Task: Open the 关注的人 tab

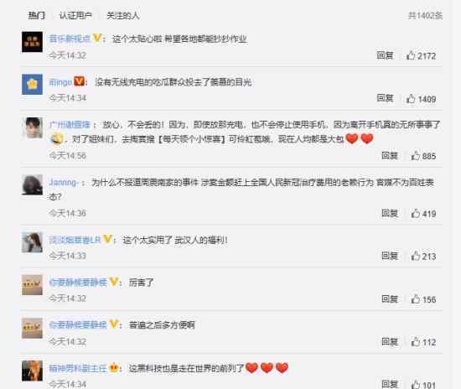Action: pos(123,15)
